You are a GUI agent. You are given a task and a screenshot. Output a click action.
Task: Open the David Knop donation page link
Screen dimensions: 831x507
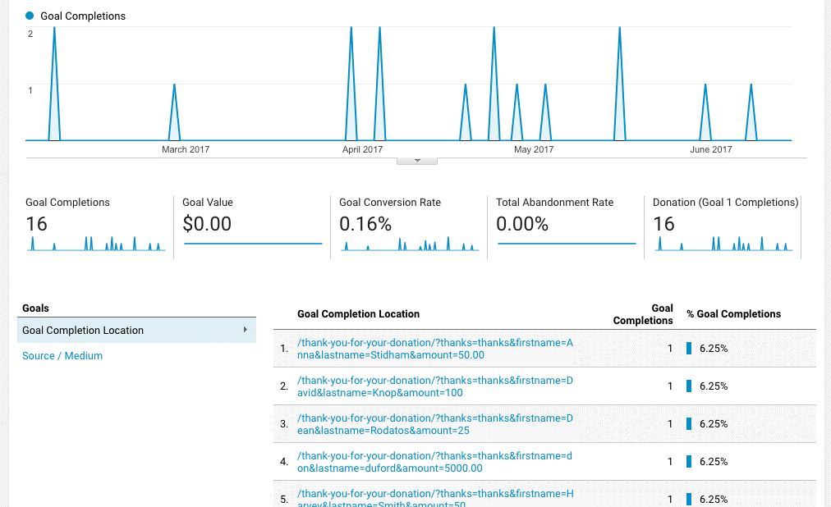pyautogui.click(x=434, y=386)
